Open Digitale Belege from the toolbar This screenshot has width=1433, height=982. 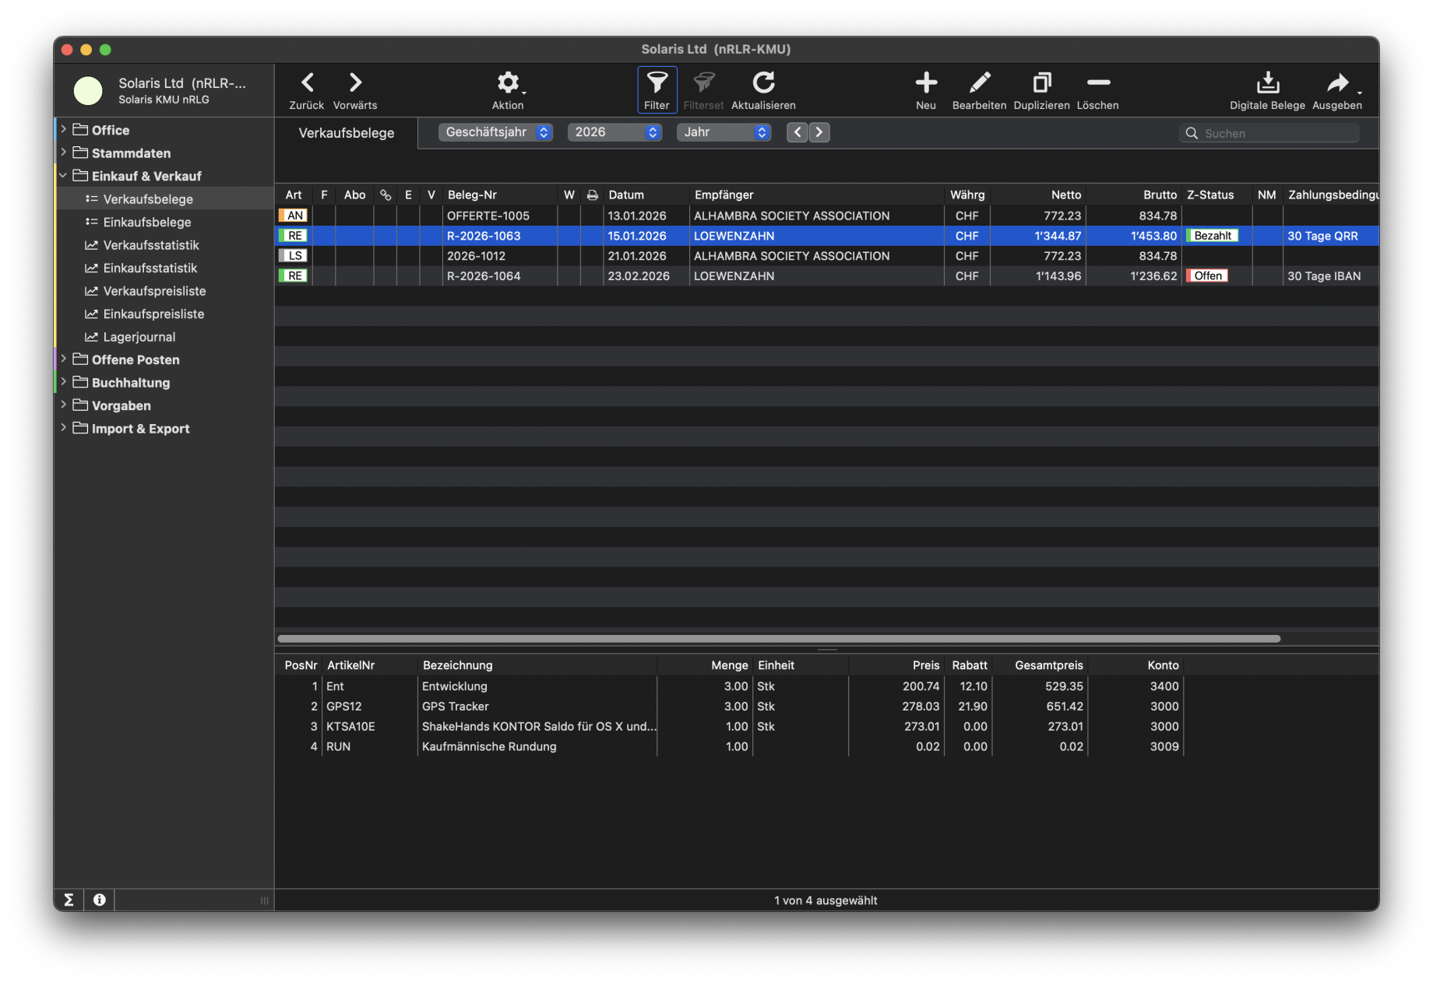pyautogui.click(x=1267, y=82)
